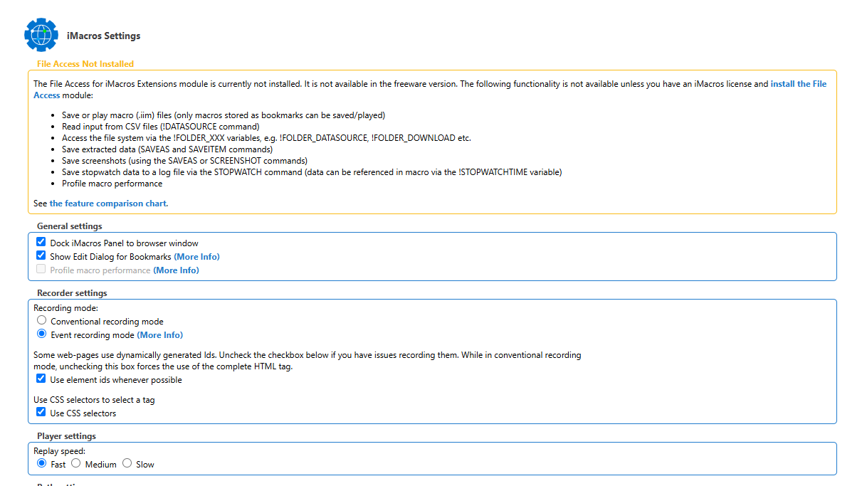Open More Info for Show Edit Dialog

click(x=196, y=257)
